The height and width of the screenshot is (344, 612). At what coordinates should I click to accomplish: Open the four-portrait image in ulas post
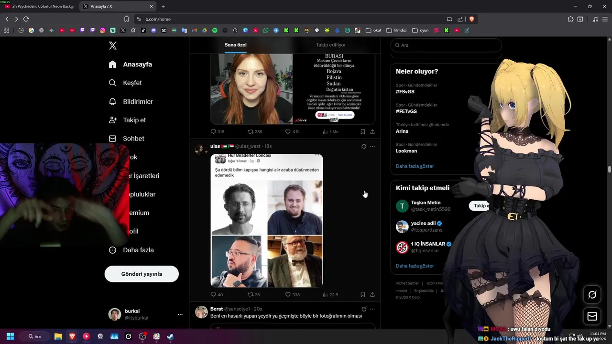267,220
